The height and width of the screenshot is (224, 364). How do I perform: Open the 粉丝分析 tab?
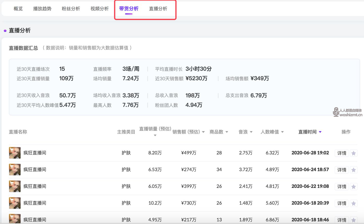71,9
